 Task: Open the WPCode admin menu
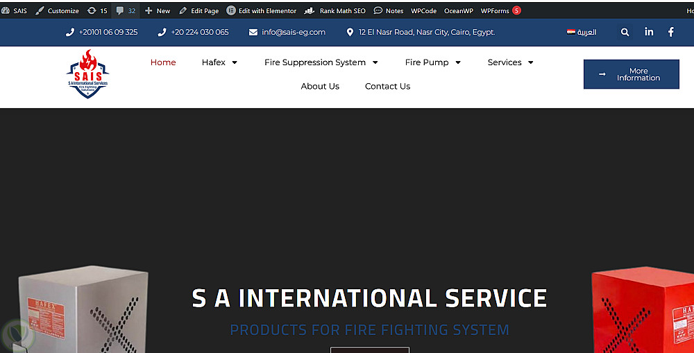pyautogui.click(x=423, y=10)
